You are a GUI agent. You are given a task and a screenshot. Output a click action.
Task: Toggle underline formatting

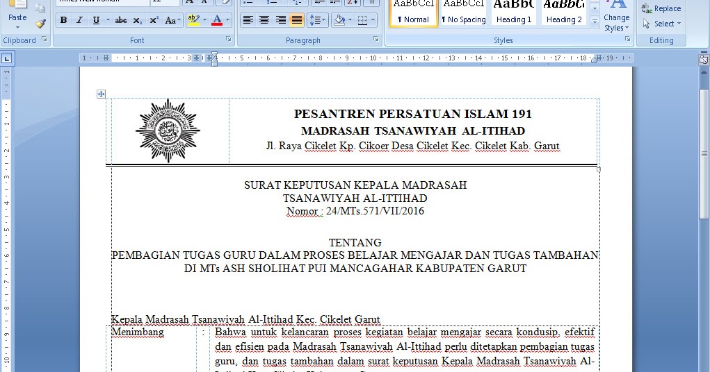click(96, 20)
